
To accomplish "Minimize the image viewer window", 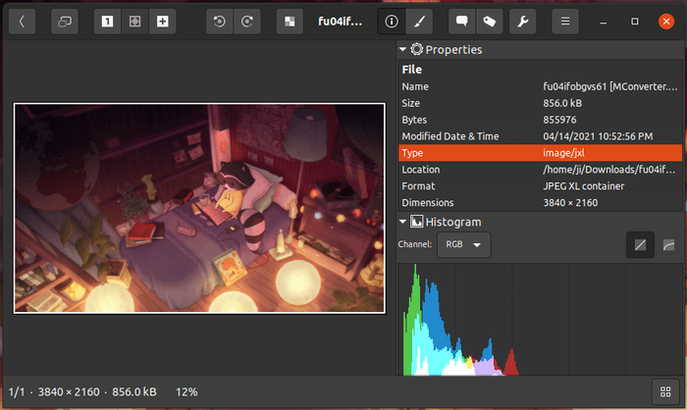I will [604, 22].
